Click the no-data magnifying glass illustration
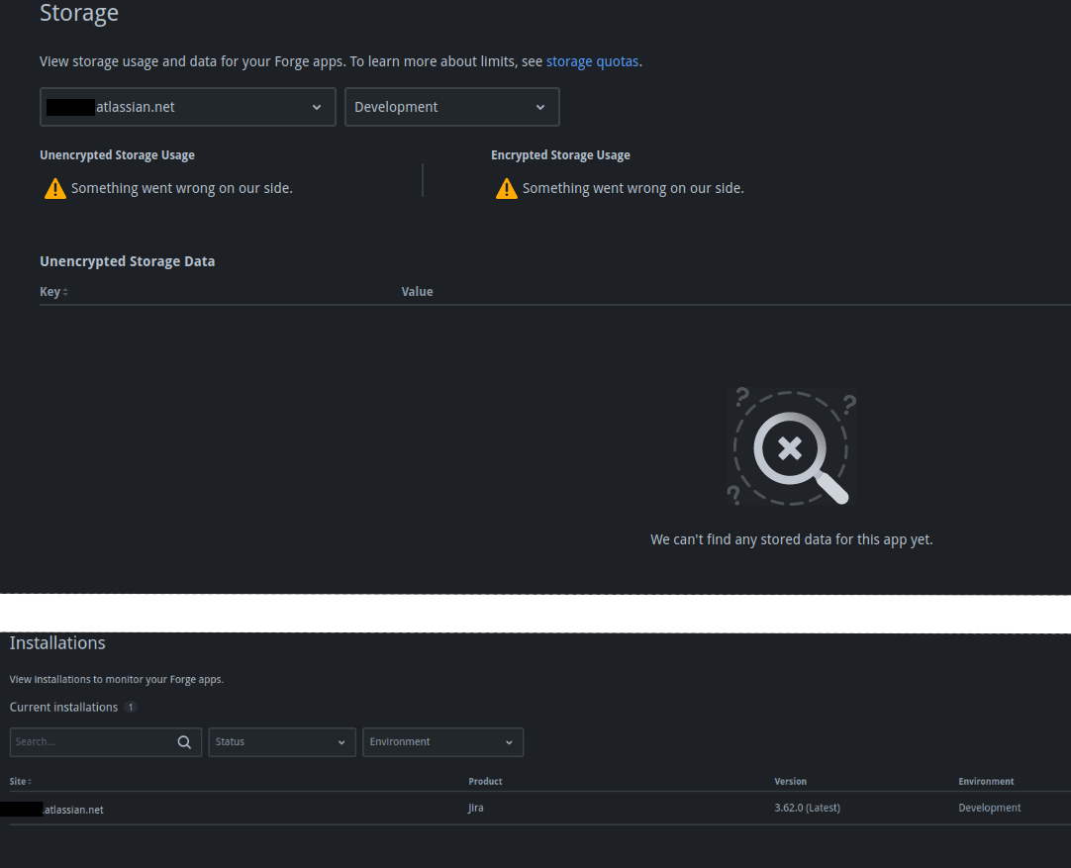This screenshot has width=1071, height=868. pos(792,446)
